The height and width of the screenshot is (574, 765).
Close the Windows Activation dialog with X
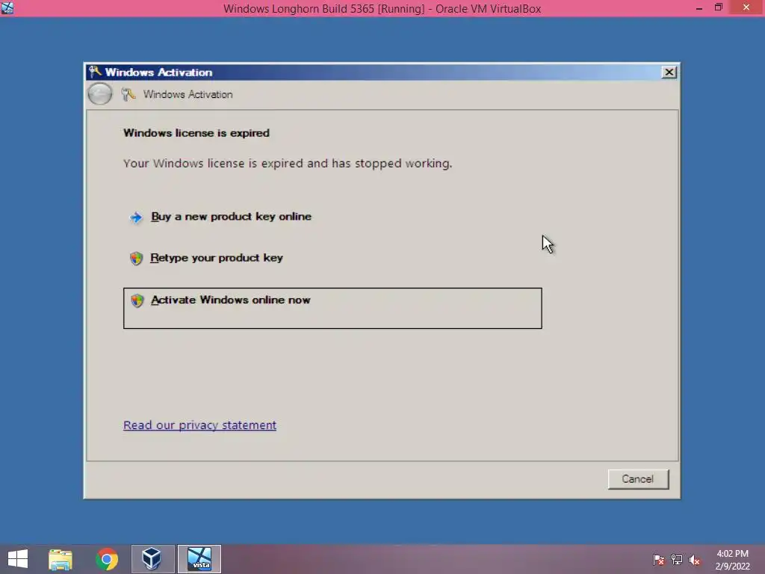(669, 72)
